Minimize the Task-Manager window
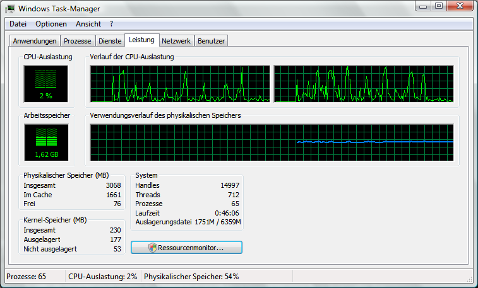 click(423, 6)
